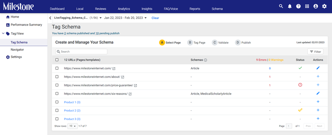Open external link icon for /price-guarantee/ URL
This screenshot has height=135, width=332.
point(136,85)
